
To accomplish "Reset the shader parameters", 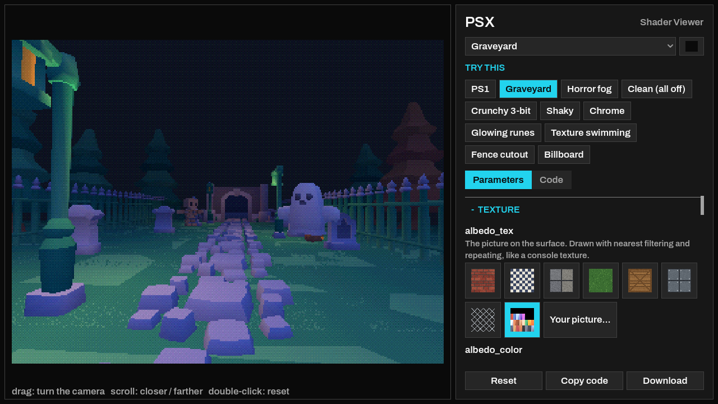I will point(504,380).
